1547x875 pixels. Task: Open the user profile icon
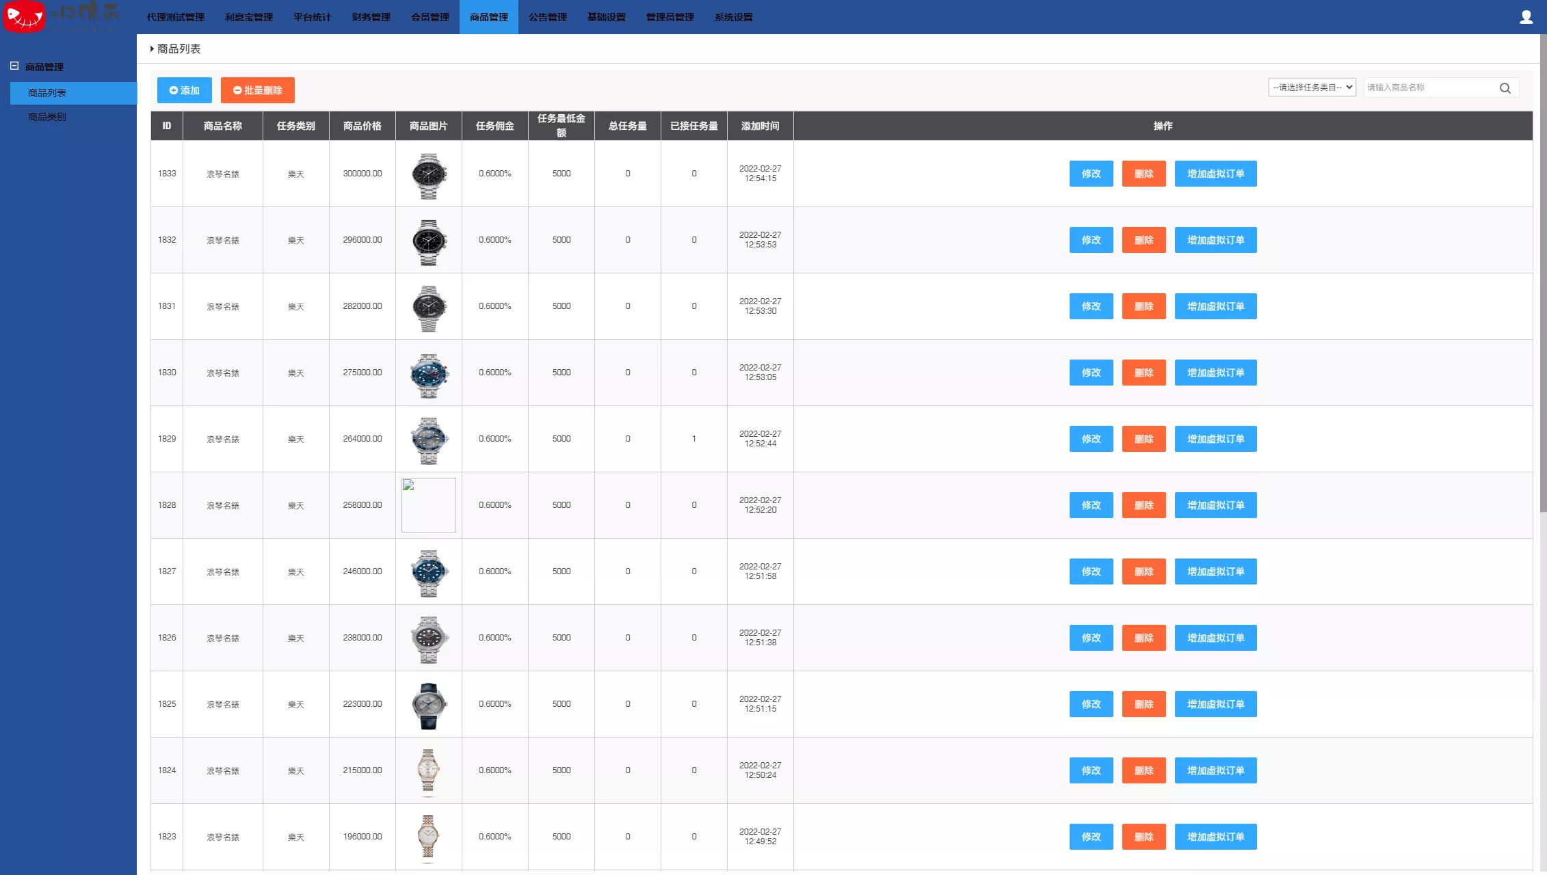point(1526,17)
